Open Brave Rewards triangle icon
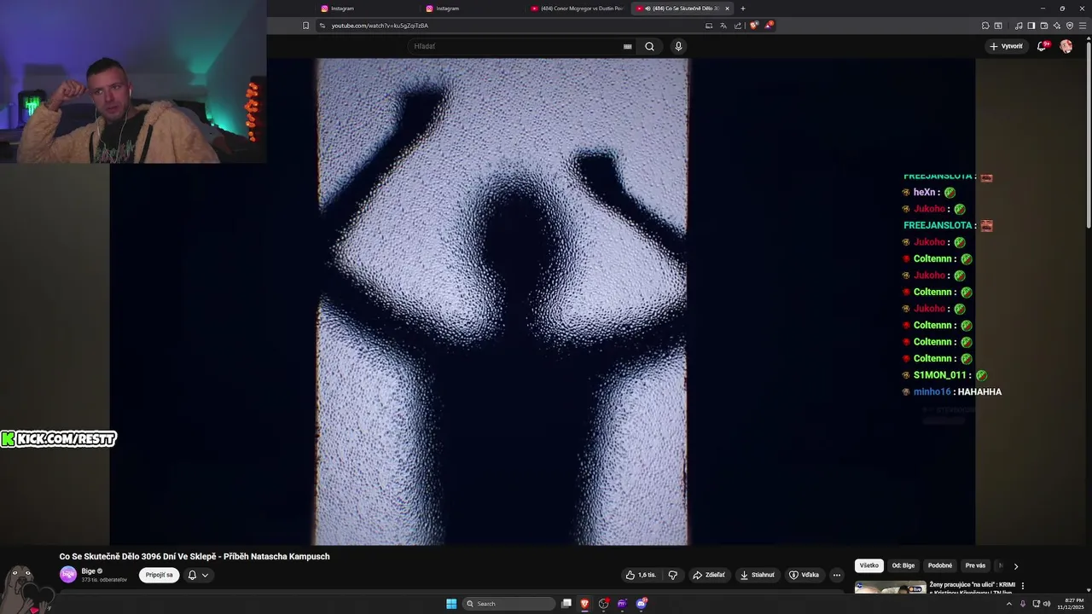 click(x=769, y=26)
